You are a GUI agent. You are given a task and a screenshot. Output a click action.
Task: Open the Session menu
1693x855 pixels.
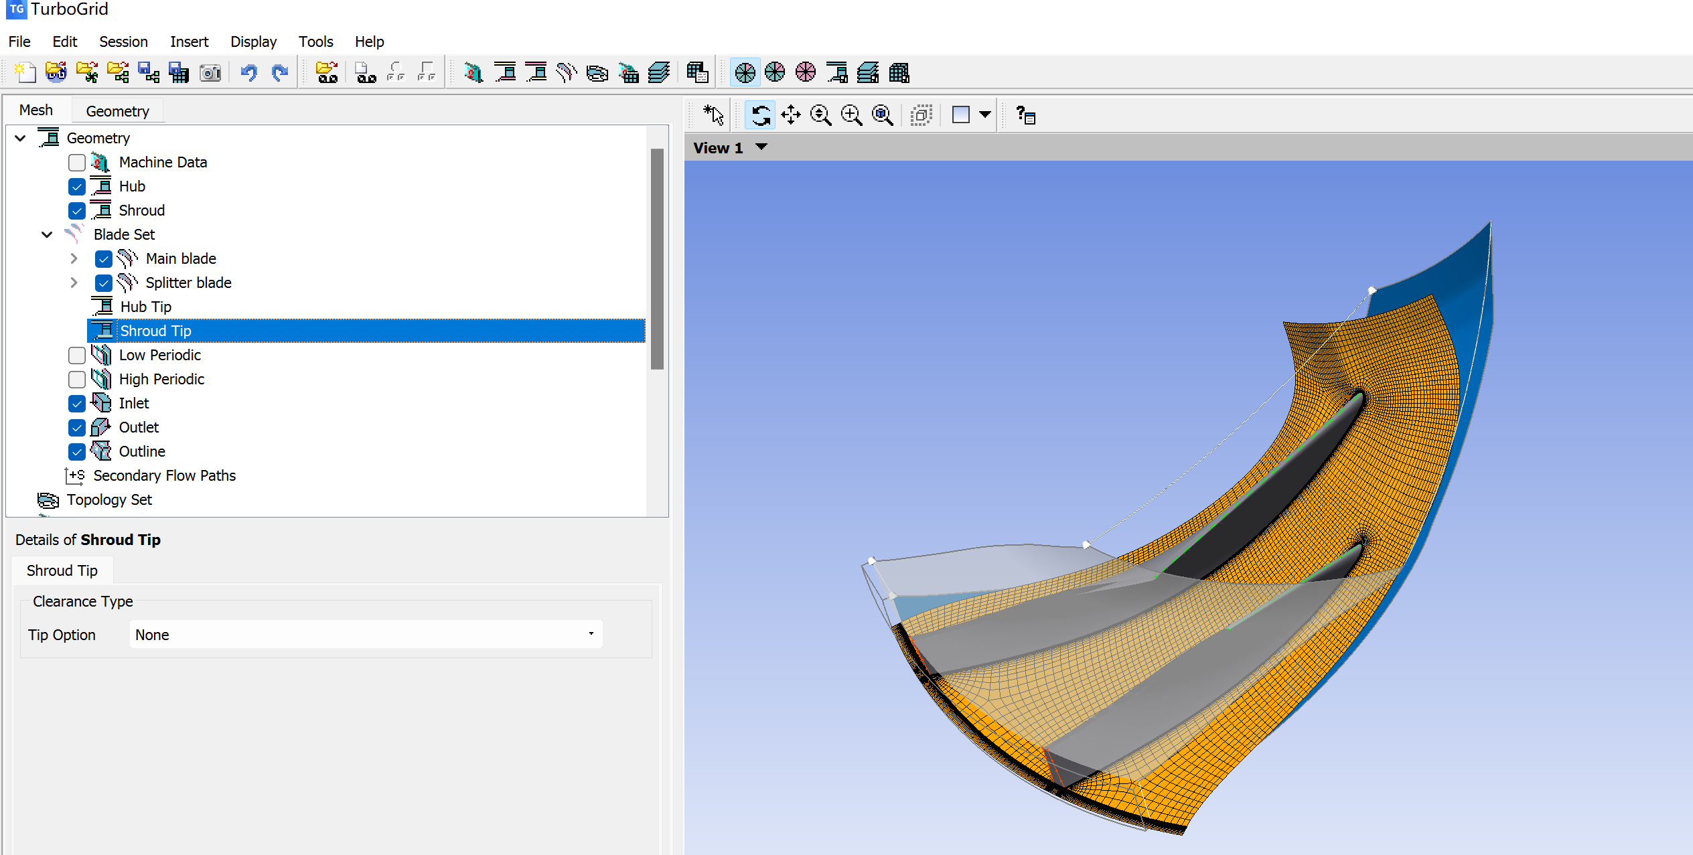[123, 42]
